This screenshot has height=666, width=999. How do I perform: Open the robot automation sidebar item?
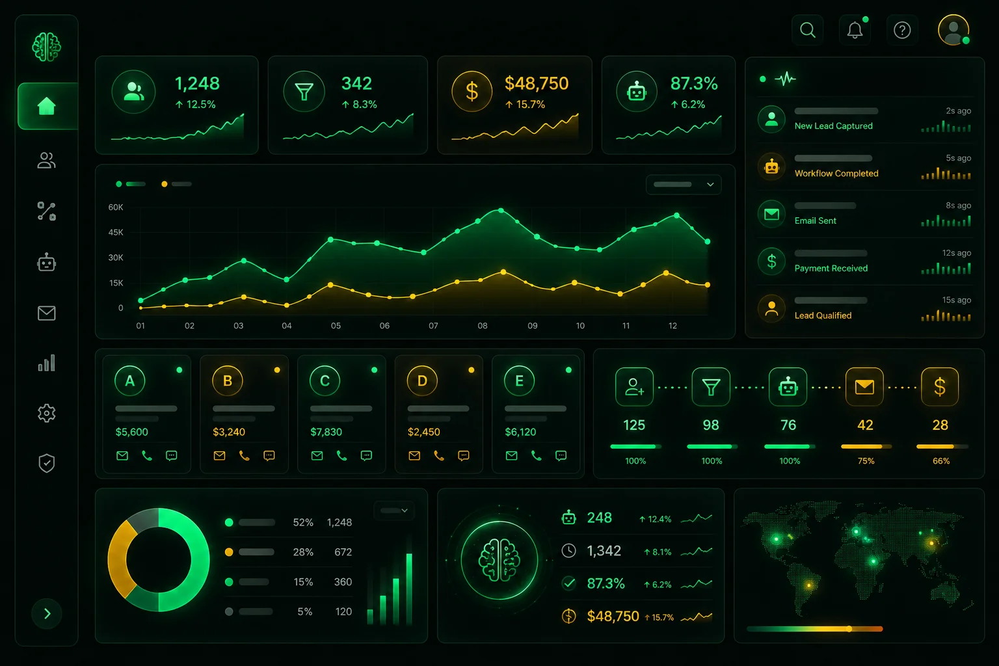pos(46,263)
